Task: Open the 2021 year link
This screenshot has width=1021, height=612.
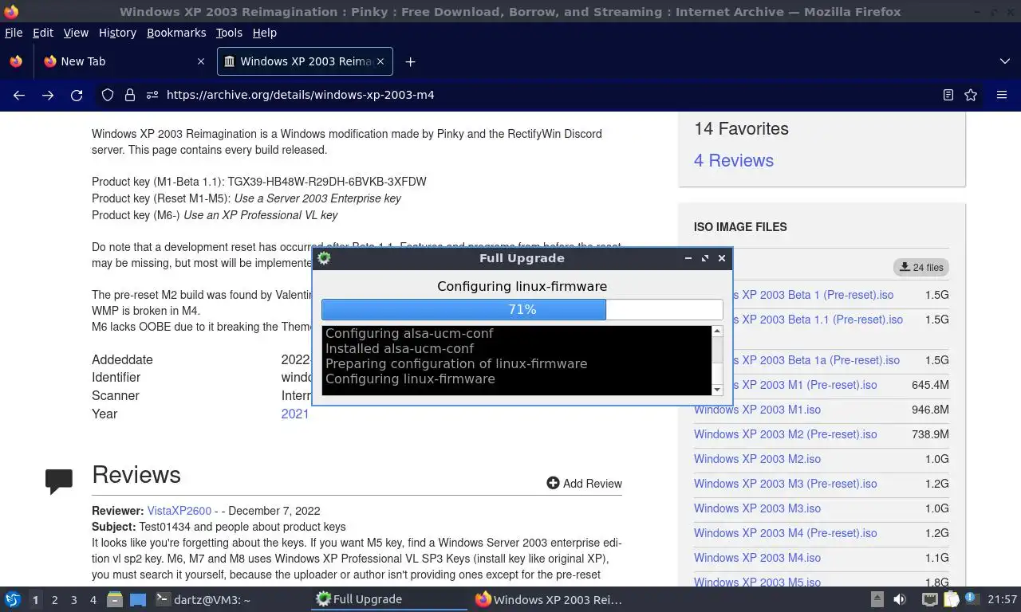Action: (x=294, y=414)
